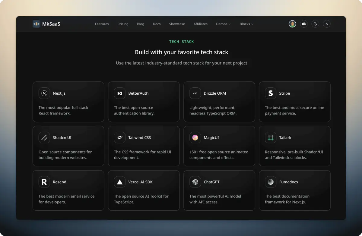
Task: Click the Tailark card title
Action: click(285, 137)
